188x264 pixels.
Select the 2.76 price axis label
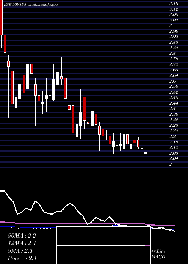173,59
